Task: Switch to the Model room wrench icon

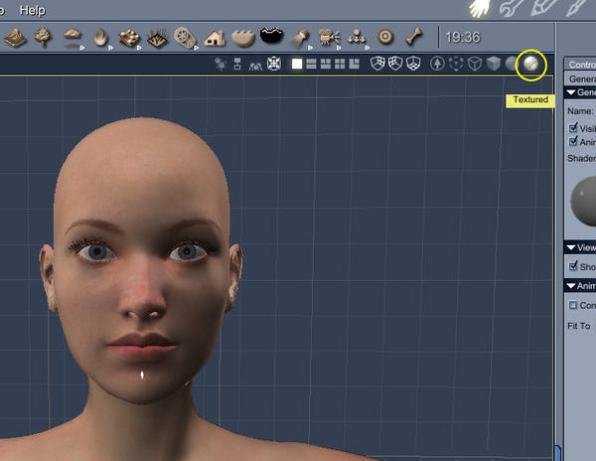Action: click(512, 8)
